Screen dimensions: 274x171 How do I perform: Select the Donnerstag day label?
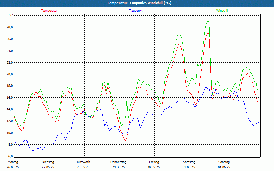tap(118, 162)
